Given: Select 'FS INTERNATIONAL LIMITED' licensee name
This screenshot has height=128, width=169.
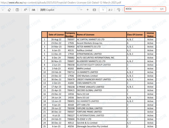Looking at the screenshot, I should point(90,116).
